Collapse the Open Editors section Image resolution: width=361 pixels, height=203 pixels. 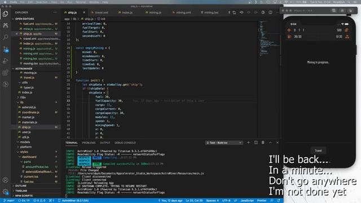click(36, 19)
